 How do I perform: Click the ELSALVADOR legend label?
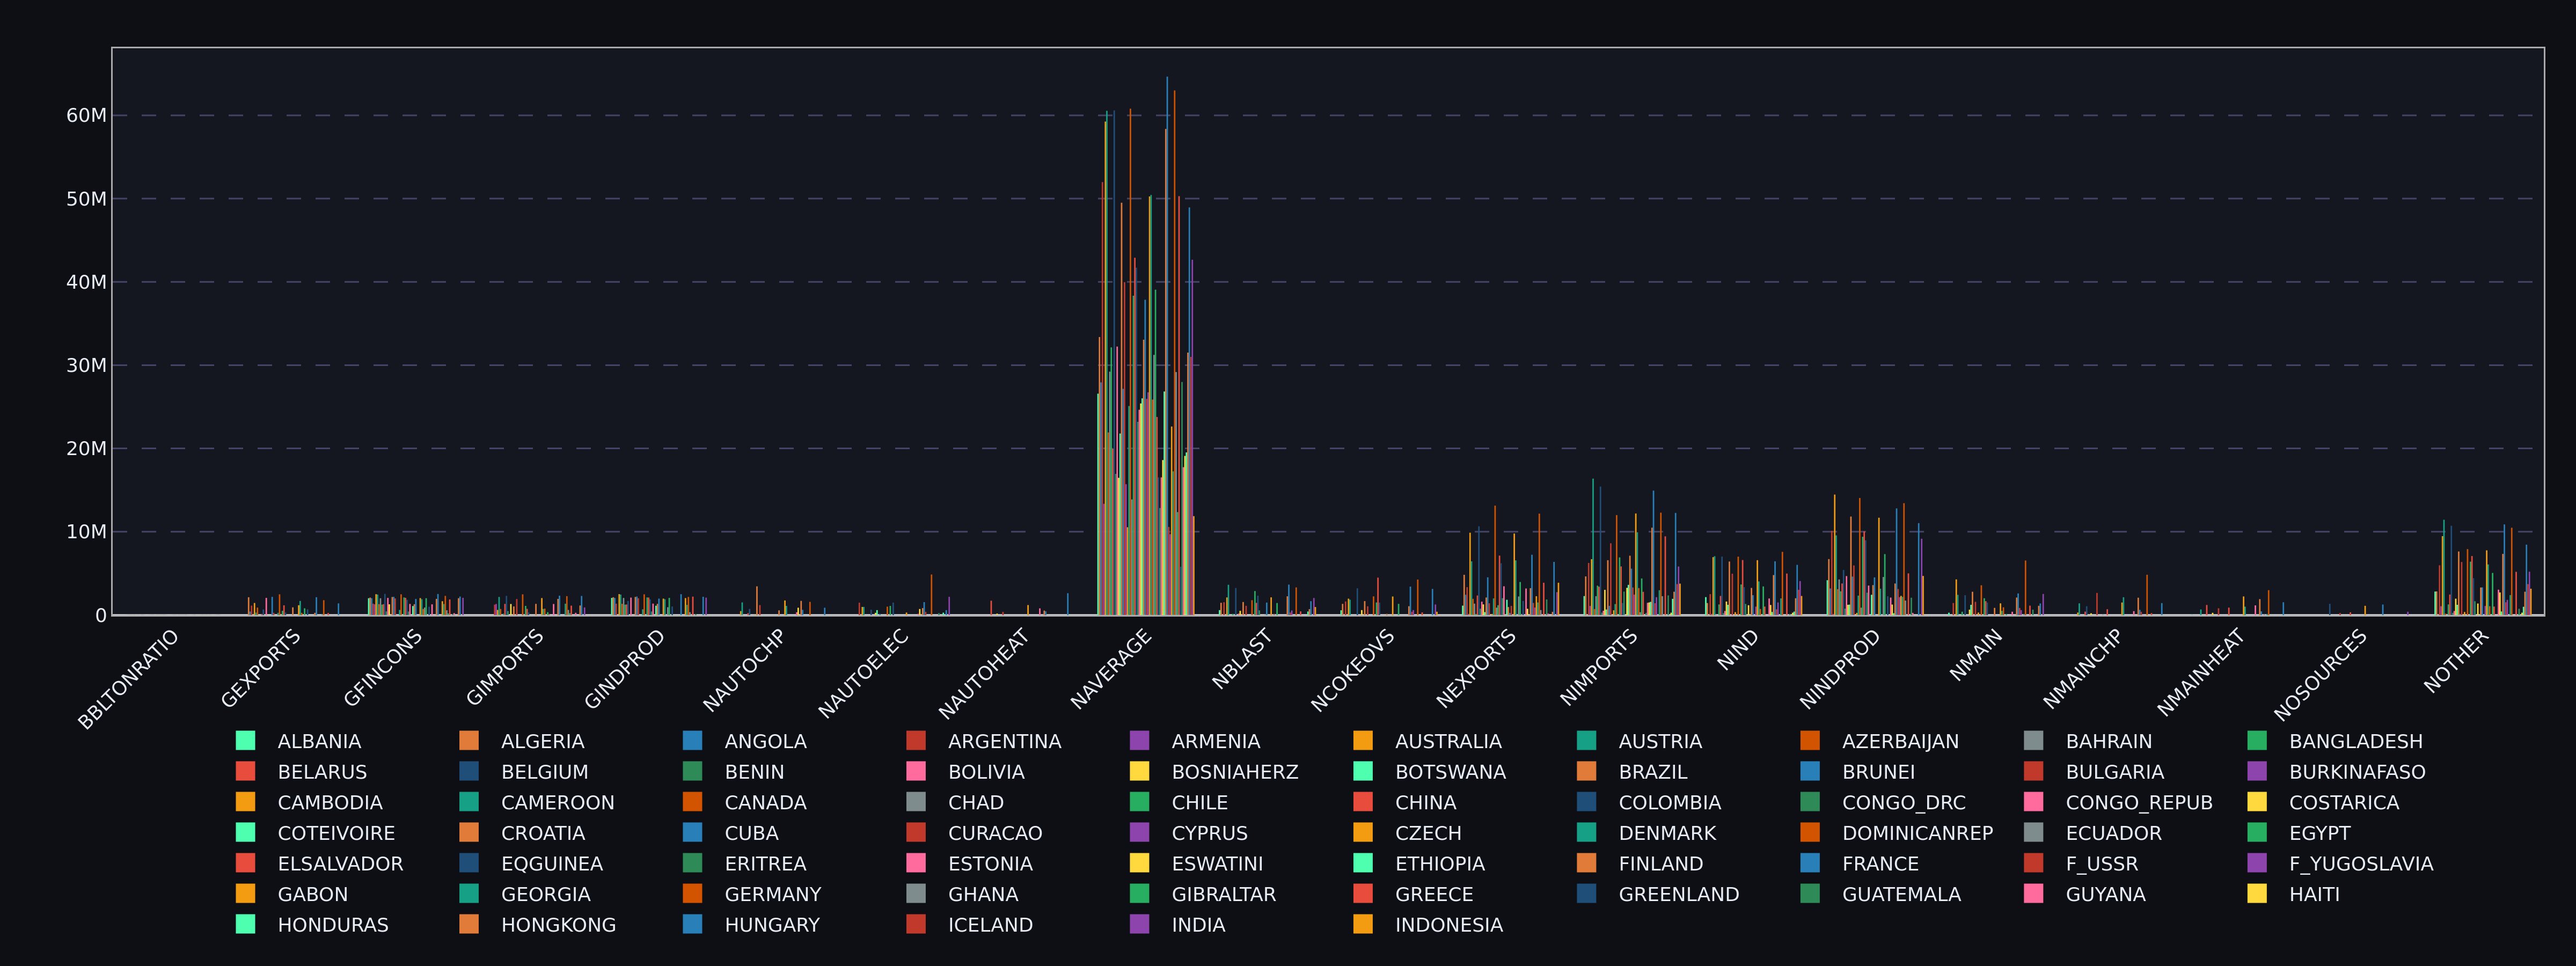coord(340,864)
